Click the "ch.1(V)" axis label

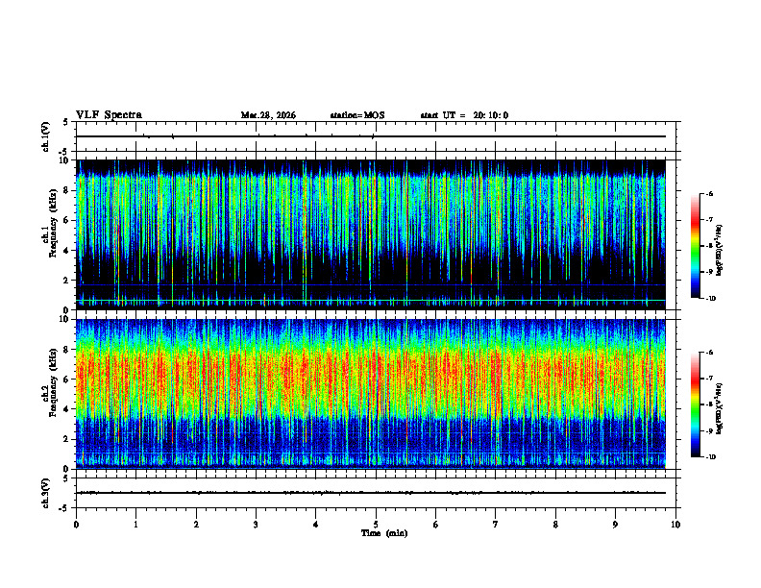click(x=46, y=136)
